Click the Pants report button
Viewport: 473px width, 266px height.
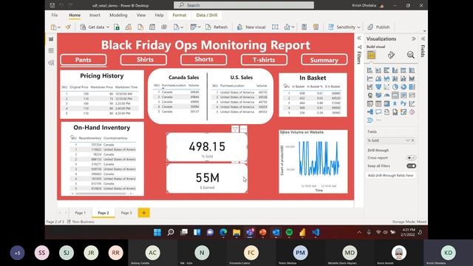coord(84,60)
